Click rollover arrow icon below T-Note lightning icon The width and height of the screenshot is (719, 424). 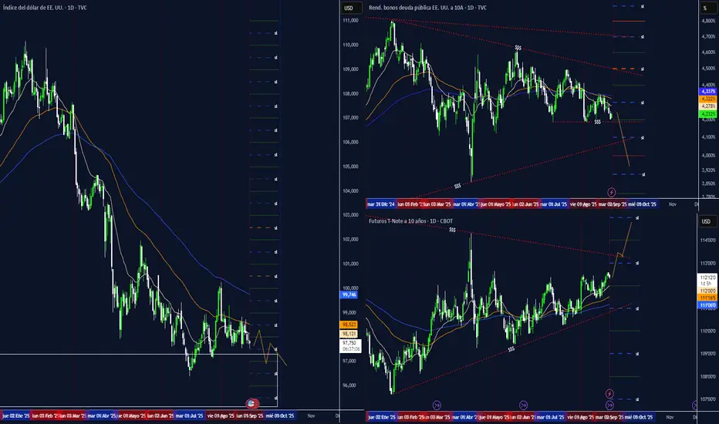[x=609, y=405]
